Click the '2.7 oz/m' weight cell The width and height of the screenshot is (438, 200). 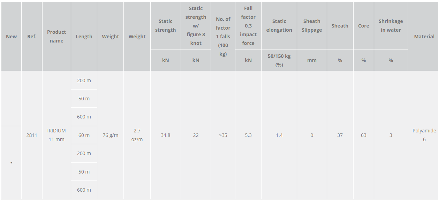click(x=137, y=135)
